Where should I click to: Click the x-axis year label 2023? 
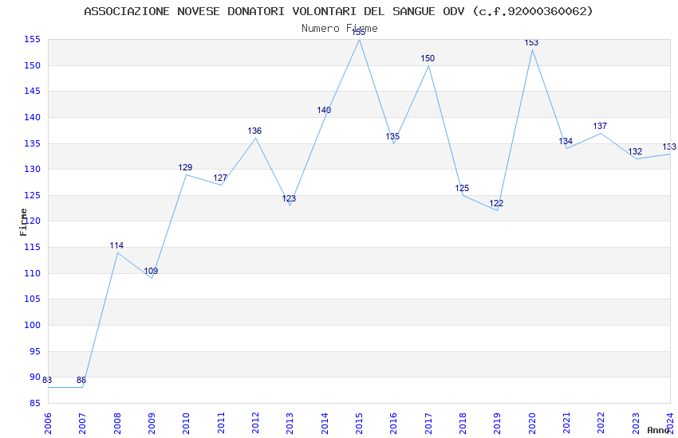636,423
